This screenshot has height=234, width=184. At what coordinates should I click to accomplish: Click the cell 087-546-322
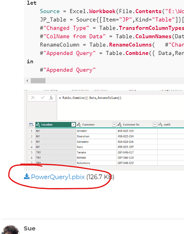point(137,163)
